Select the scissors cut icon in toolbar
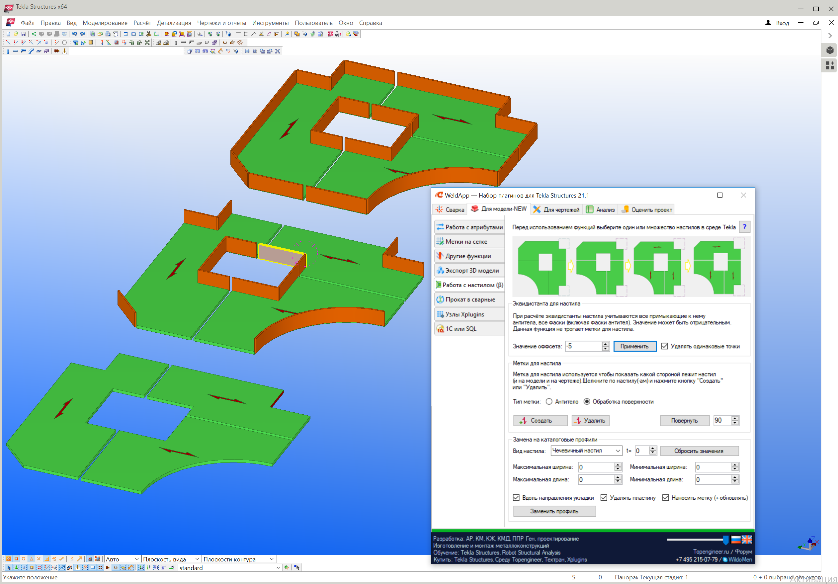Screen dimensions: 838x584 (148, 34)
